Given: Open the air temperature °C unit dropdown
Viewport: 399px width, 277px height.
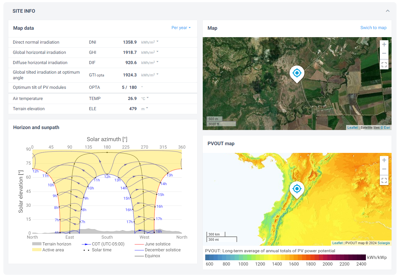Looking at the screenshot, I should click(145, 98).
